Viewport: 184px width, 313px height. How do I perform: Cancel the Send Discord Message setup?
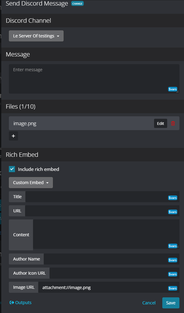pos(149,303)
